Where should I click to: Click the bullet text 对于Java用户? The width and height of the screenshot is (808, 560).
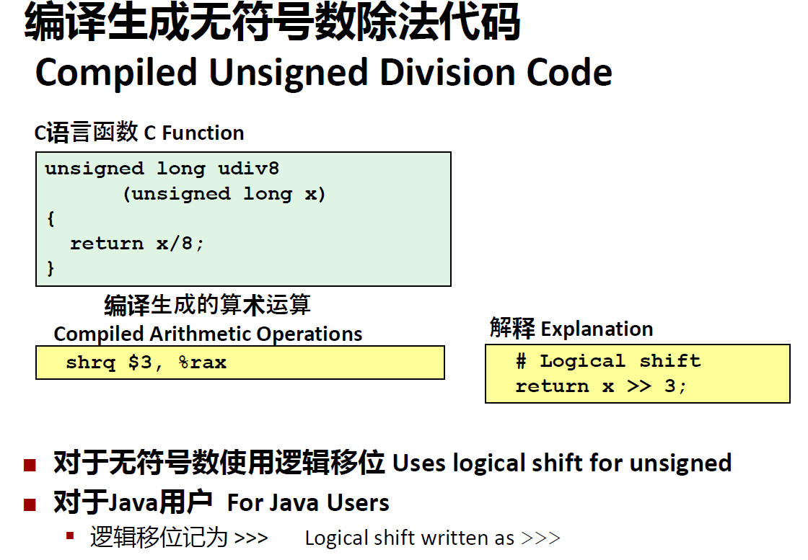point(133,502)
